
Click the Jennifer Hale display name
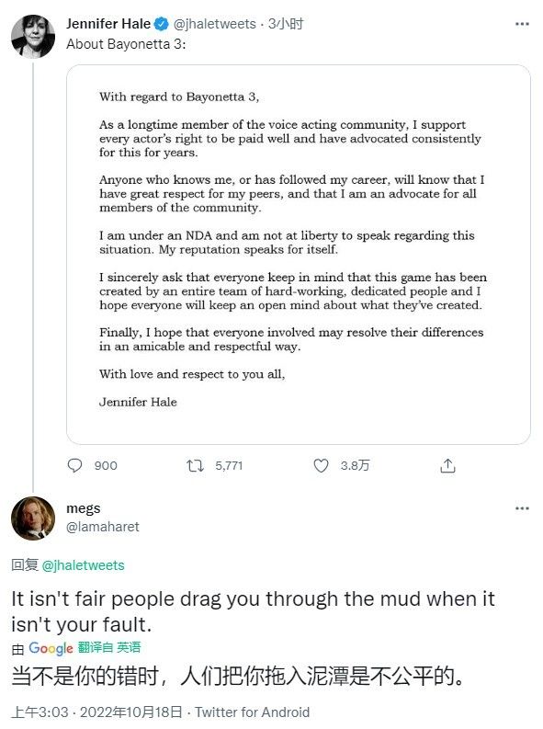pyautogui.click(x=108, y=24)
